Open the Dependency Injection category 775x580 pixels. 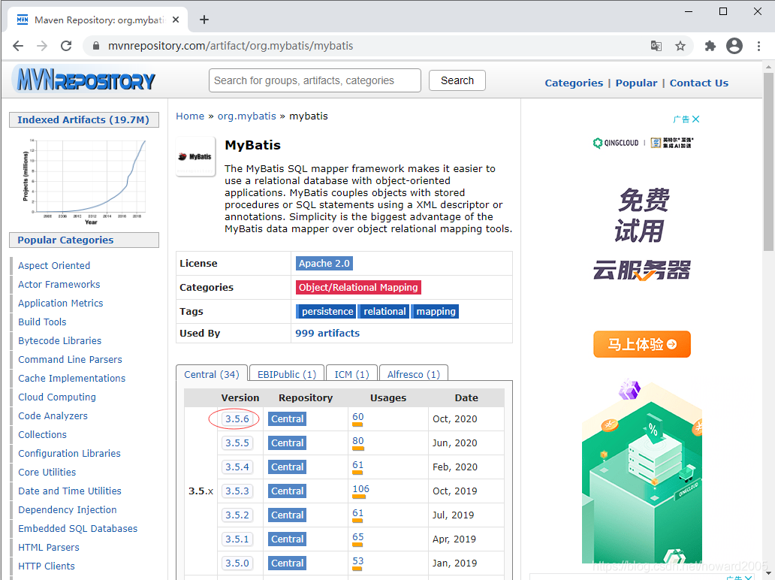tap(68, 510)
